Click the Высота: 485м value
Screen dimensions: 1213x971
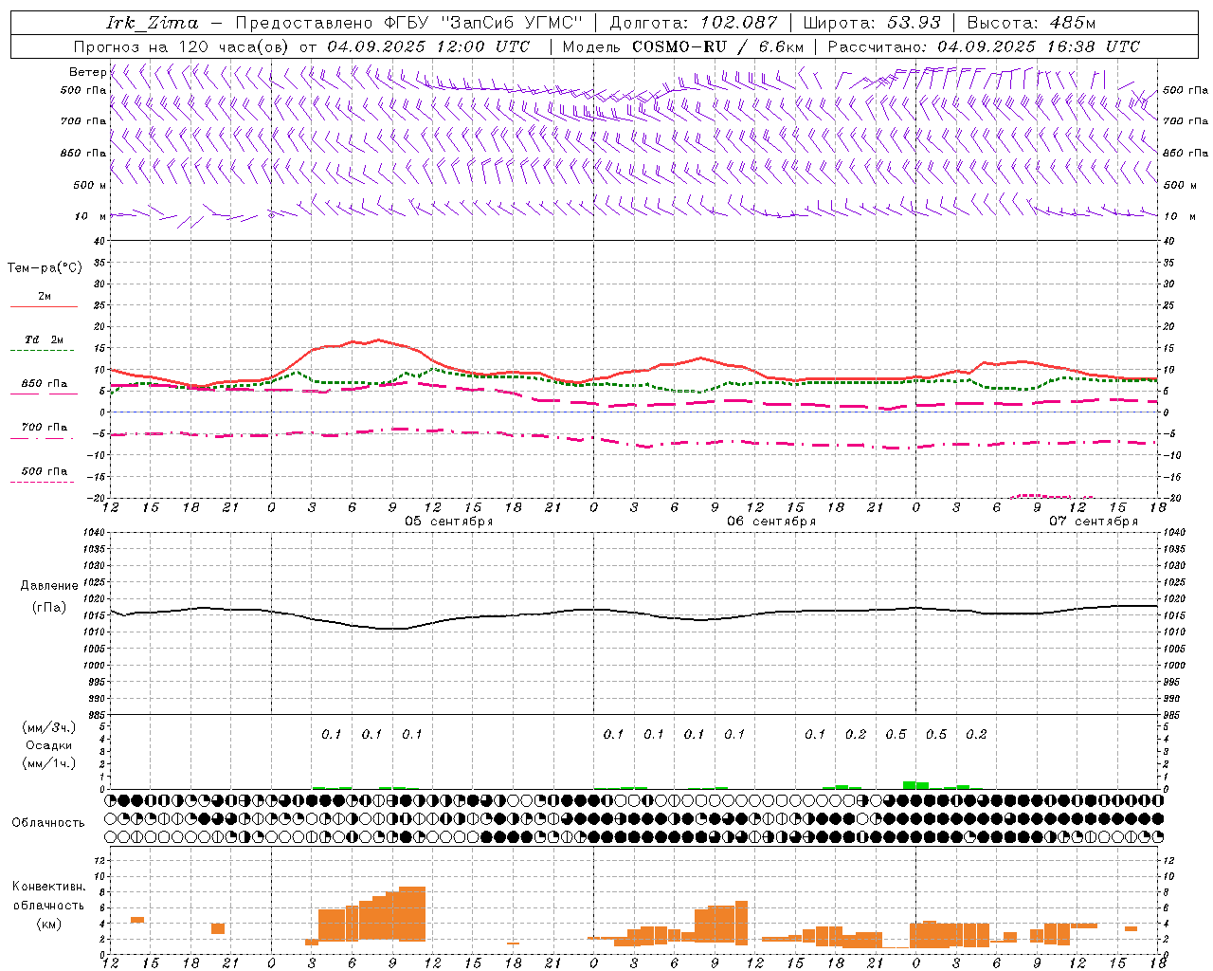pos(1032,23)
